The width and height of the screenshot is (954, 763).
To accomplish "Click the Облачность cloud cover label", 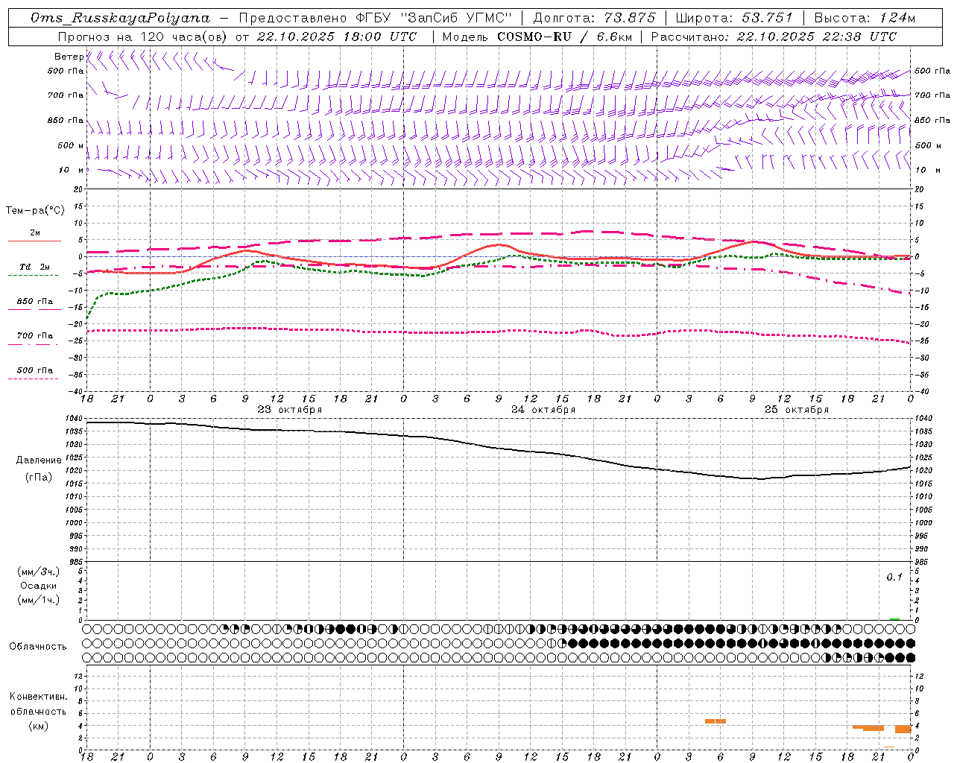I will pyautogui.click(x=38, y=646).
